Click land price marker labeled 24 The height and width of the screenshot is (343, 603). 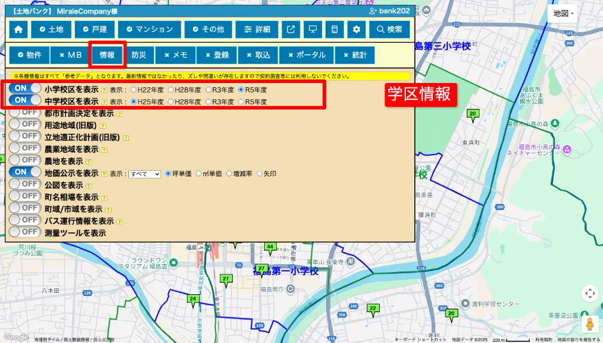[193, 300]
